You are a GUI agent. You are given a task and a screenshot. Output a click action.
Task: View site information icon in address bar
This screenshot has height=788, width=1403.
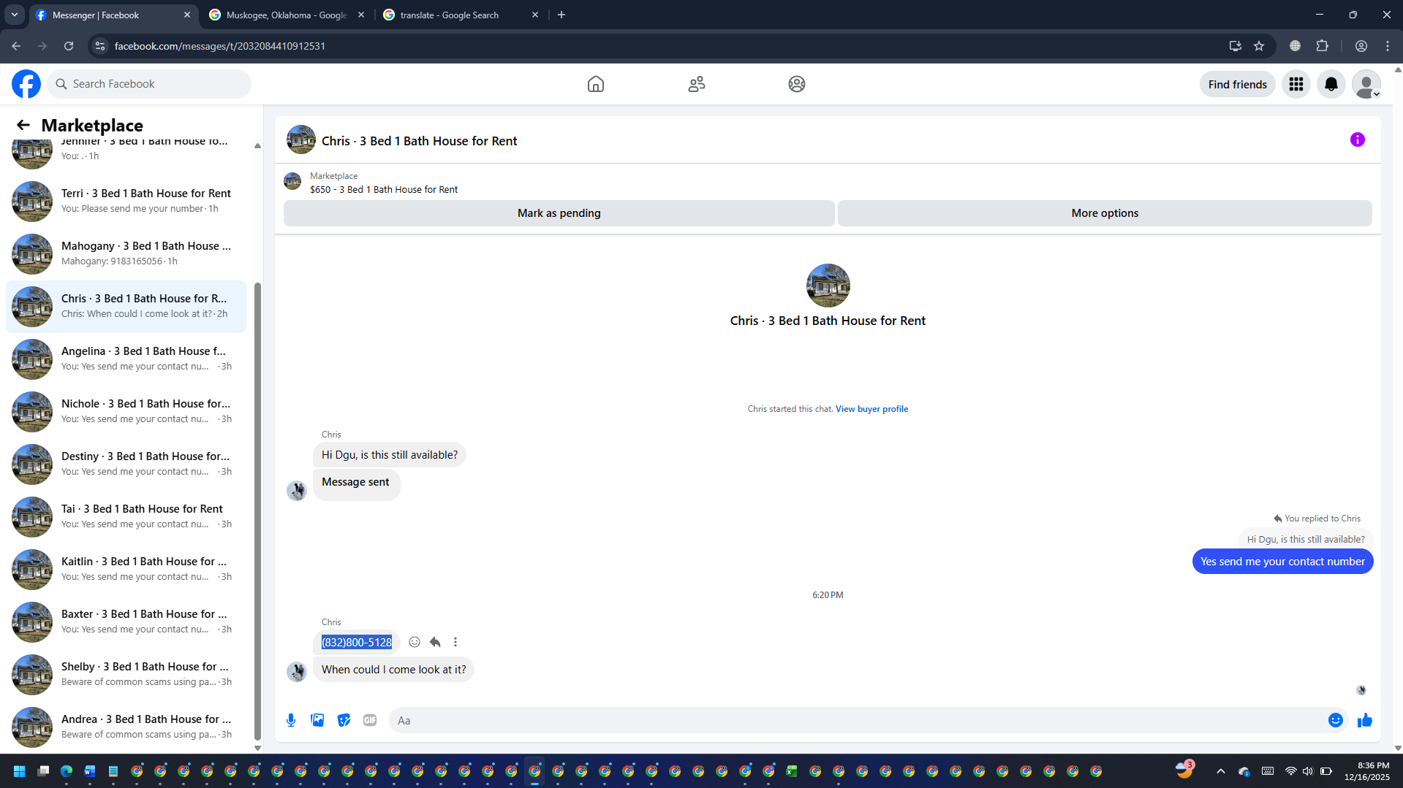(x=100, y=46)
